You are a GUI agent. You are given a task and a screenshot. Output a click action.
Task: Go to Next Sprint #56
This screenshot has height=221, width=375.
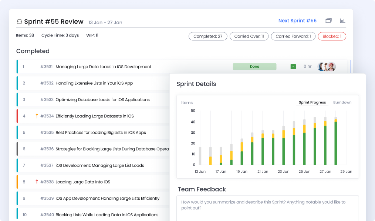coord(297,21)
